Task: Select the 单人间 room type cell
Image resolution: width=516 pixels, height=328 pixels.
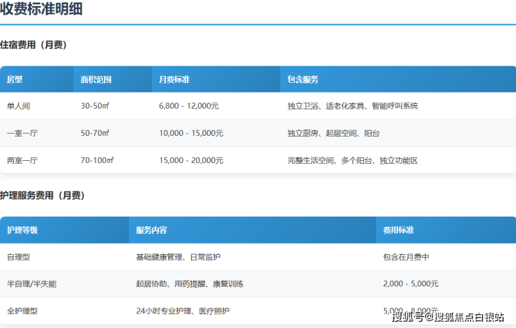Action: pos(18,107)
